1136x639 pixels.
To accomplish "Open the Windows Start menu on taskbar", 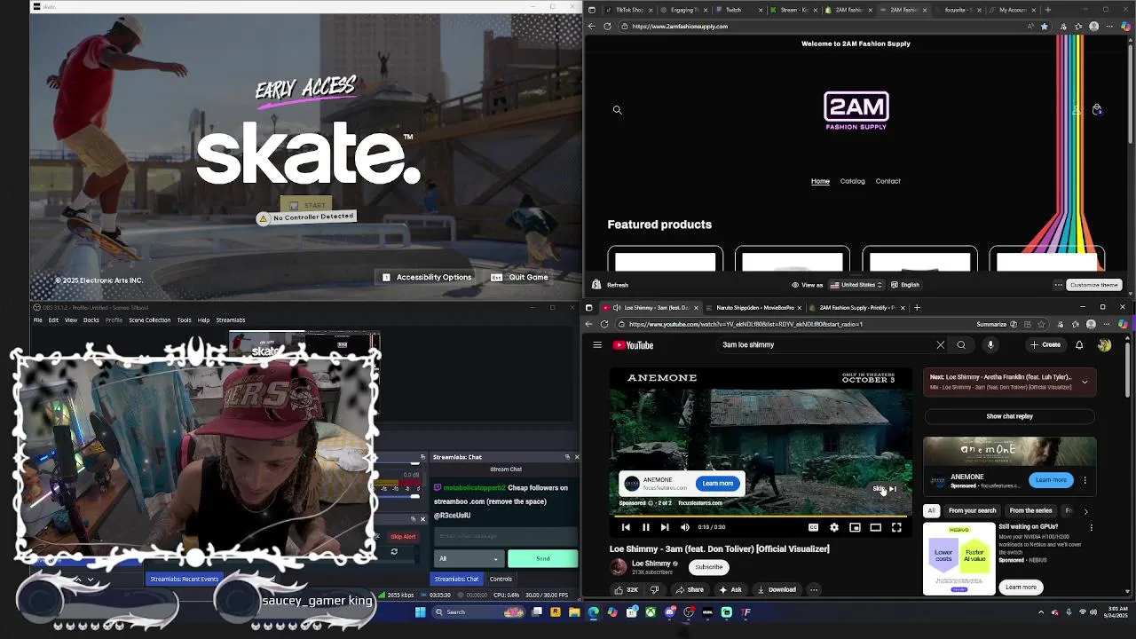I will click(x=421, y=612).
